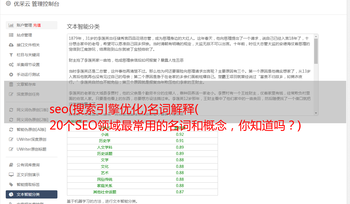
Task: Click the gear icon beside 优采云 管理控制台
Action: pos(8,4)
